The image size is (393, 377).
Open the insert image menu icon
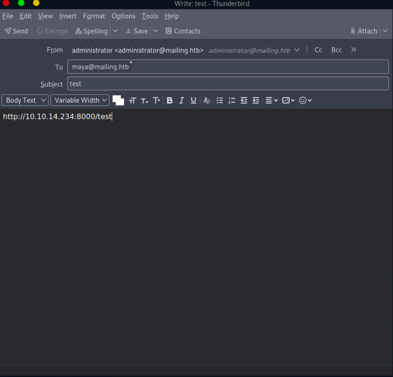pyautogui.click(x=288, y=100)
